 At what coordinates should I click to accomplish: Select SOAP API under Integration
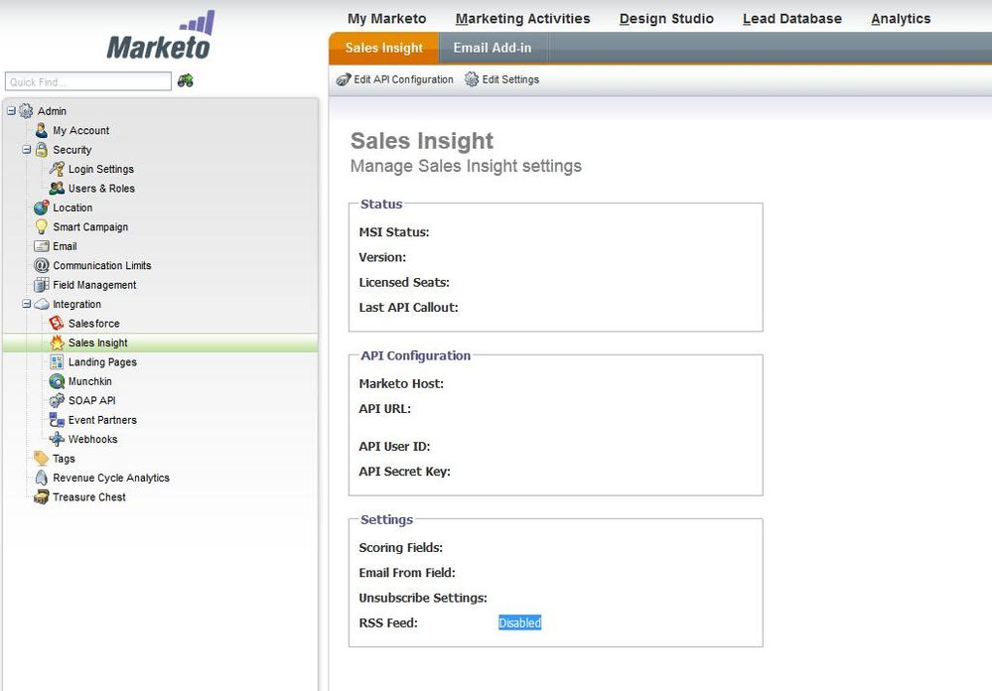[91, 400]
